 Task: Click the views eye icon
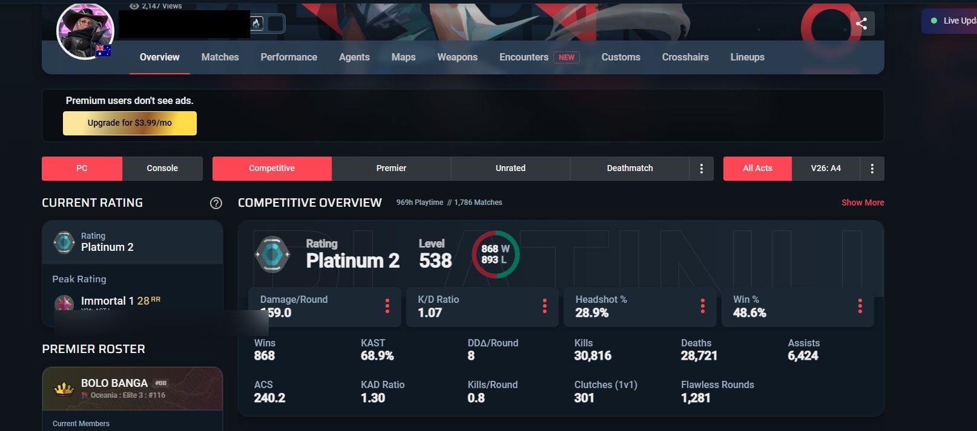[134, 6]
